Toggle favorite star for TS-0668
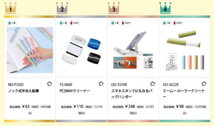Viewport: 214px width, 126px height. [x=101, y=84]
